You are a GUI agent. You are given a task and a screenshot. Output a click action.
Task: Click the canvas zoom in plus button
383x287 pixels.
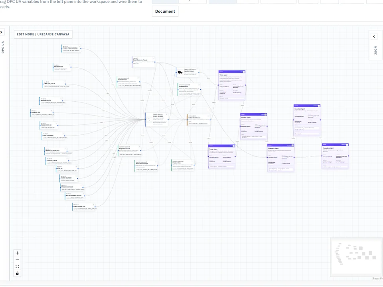[17, 253]
